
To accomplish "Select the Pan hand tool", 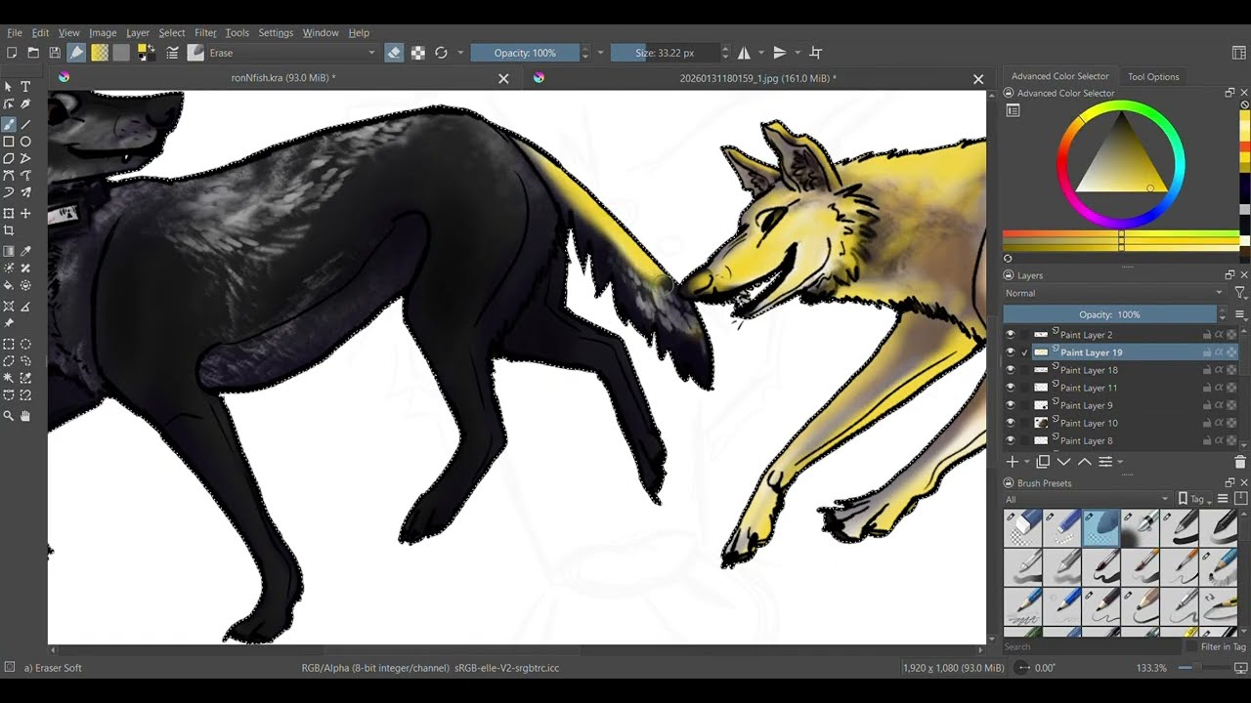I will coord(26,416).
